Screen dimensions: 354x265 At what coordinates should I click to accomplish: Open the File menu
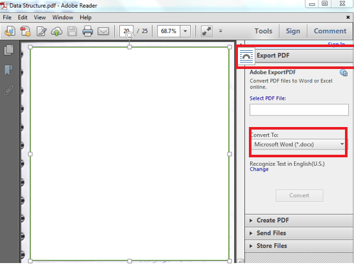(x=7, y=17)
